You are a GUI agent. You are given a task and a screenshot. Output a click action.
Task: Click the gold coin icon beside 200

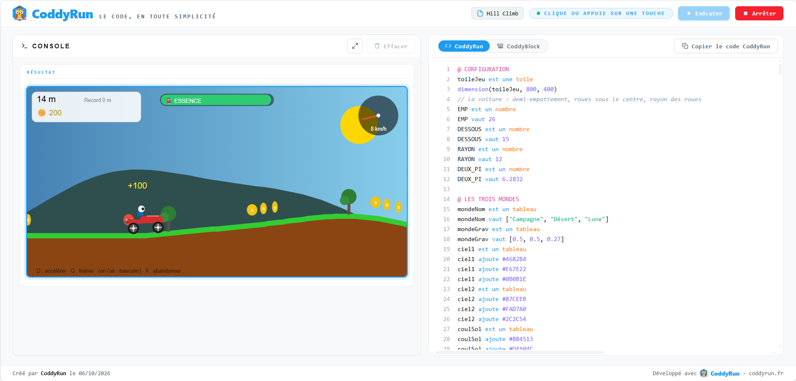coord(42,113)
